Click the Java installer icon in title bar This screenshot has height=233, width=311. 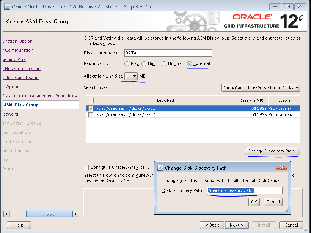[x=7, y=6]
